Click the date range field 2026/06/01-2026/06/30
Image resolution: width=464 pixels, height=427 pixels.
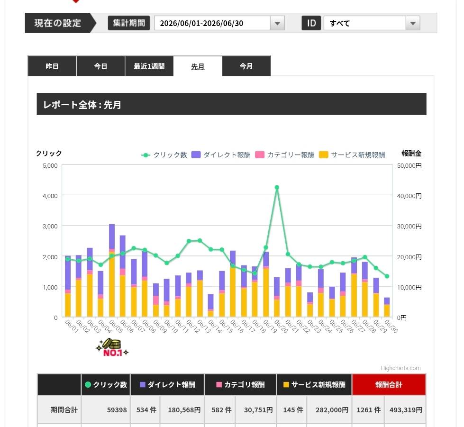point(212,23)
